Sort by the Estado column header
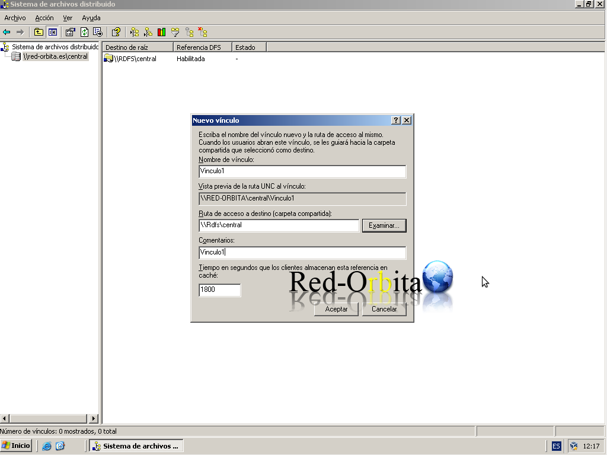The height and width of the screenshot is (455, 607). [250, 47]
